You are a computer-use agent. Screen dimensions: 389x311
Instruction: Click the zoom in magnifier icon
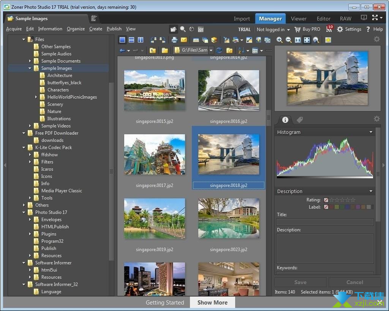[x=279, y=40]
